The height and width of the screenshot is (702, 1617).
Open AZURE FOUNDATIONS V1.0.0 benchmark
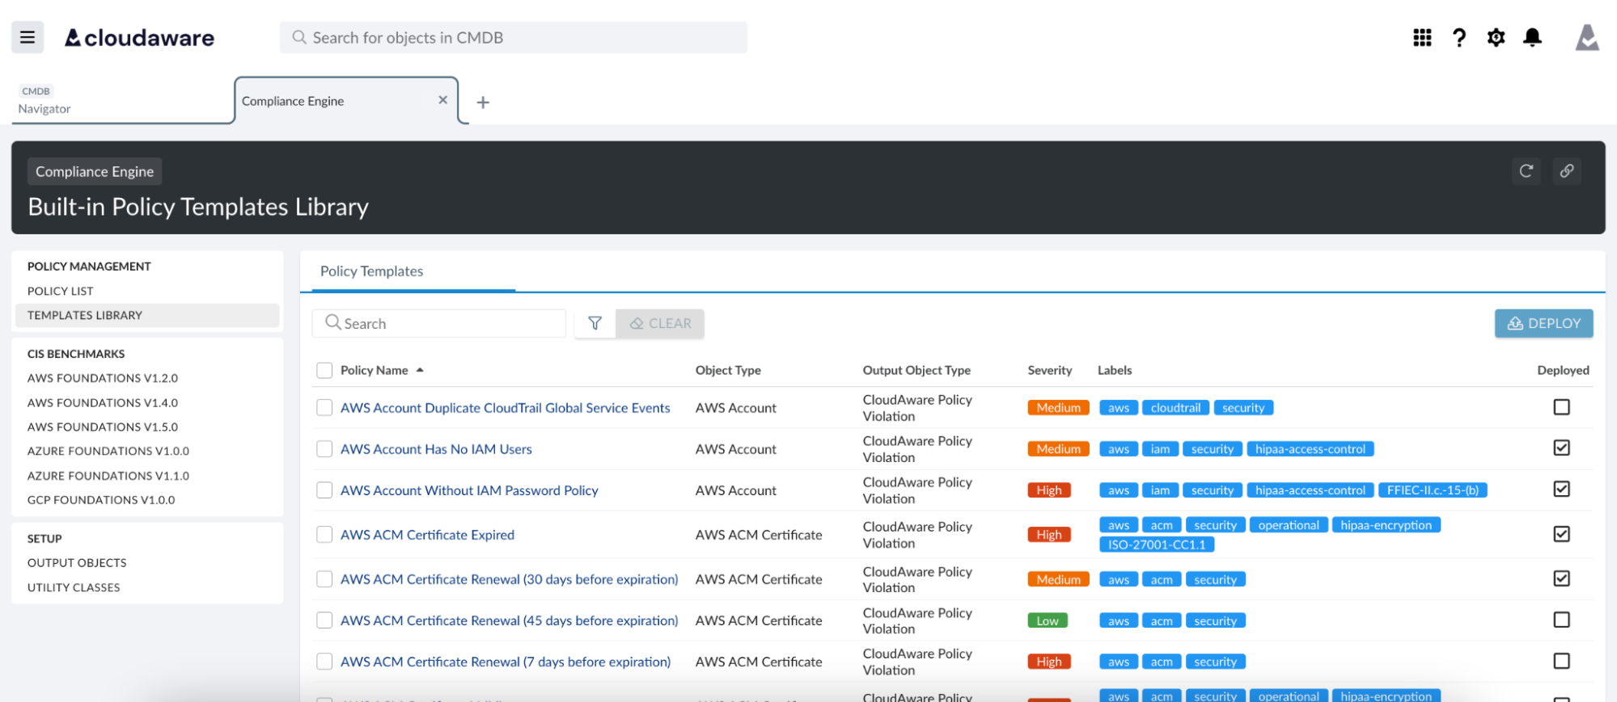click(108, 451)
